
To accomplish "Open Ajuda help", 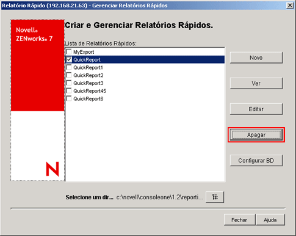I will click(x=270, y=220).
